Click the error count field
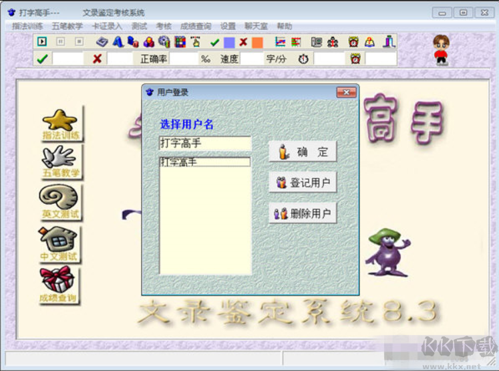499x371 pixels. pyautogui.click(x=120, y=59)
